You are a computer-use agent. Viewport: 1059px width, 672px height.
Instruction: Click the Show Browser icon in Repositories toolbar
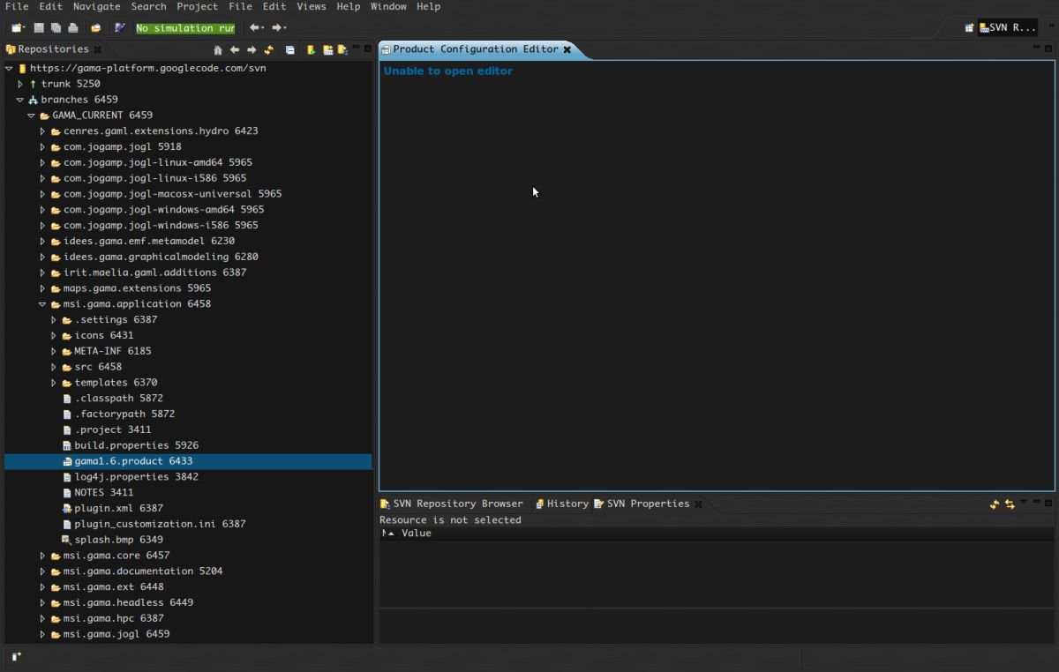(x=342, y=49)
